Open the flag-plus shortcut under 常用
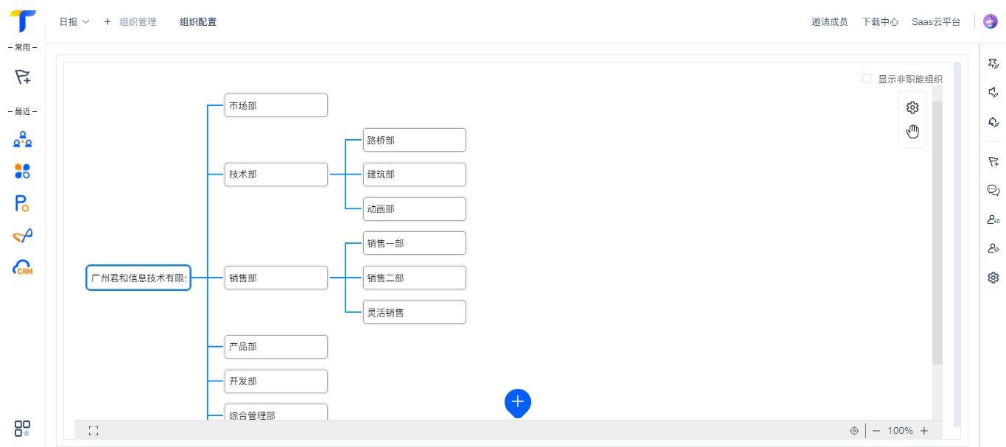 point(22,77)
